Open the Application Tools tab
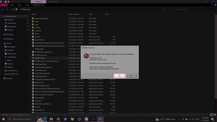This screenshot has width=217, height=122. [39, 5]
